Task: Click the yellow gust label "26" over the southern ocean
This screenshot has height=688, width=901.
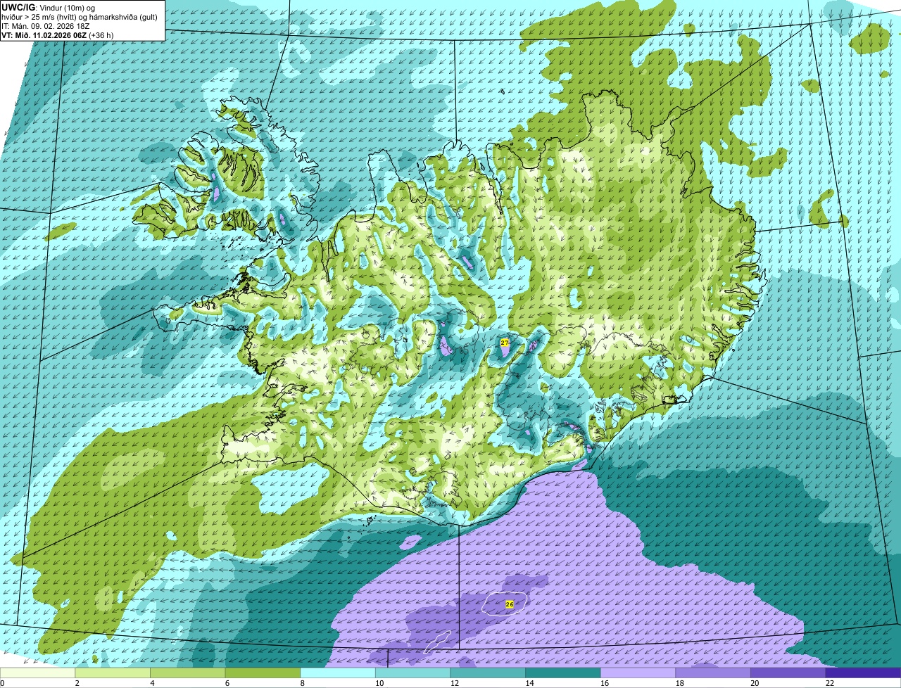Action: click(509, 604)
